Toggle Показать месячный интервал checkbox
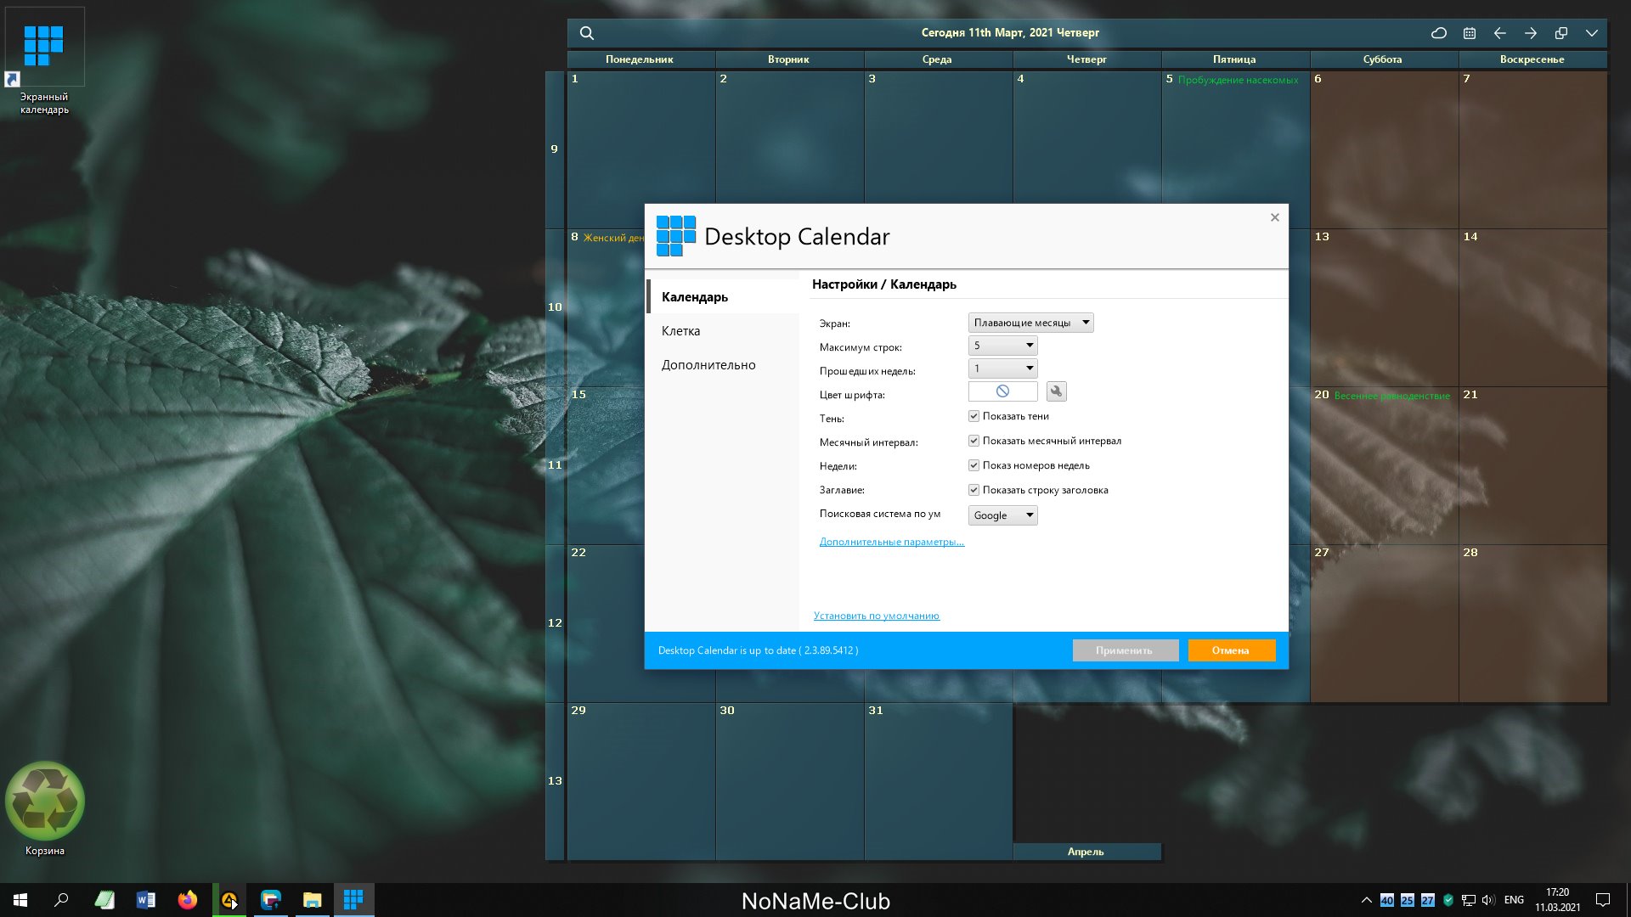The height and width of the screenshot is (917, 1631). pos(974,441)
